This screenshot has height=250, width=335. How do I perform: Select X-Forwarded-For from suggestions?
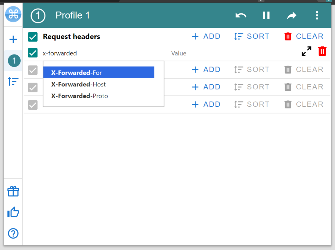tap(98, 73)
